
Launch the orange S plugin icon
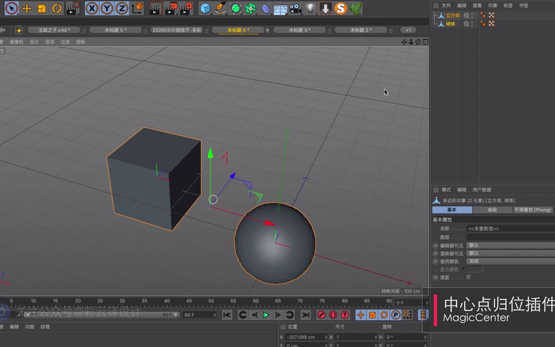point(341,9)
